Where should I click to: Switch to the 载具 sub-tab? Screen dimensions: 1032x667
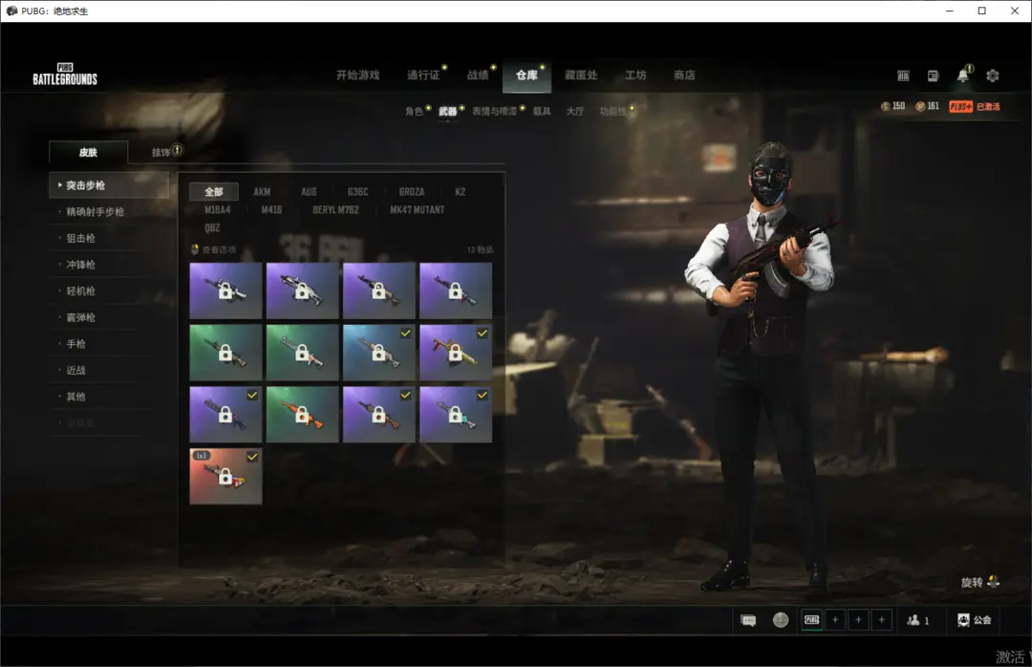point(542,111)
